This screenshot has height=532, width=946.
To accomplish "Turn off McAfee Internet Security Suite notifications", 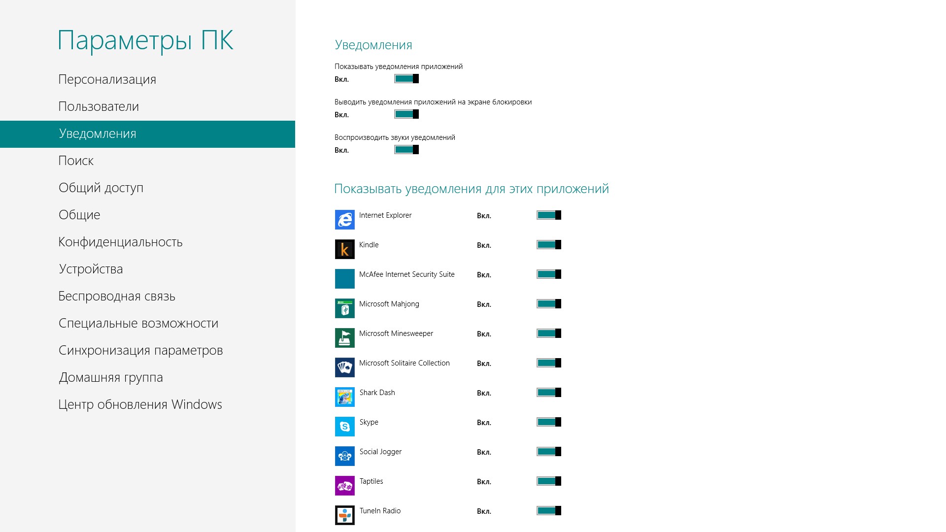I will pyautogui.click(x=549, y=274).
